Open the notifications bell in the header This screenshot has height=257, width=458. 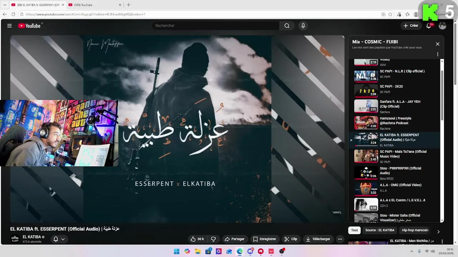[x=429, y=26]
